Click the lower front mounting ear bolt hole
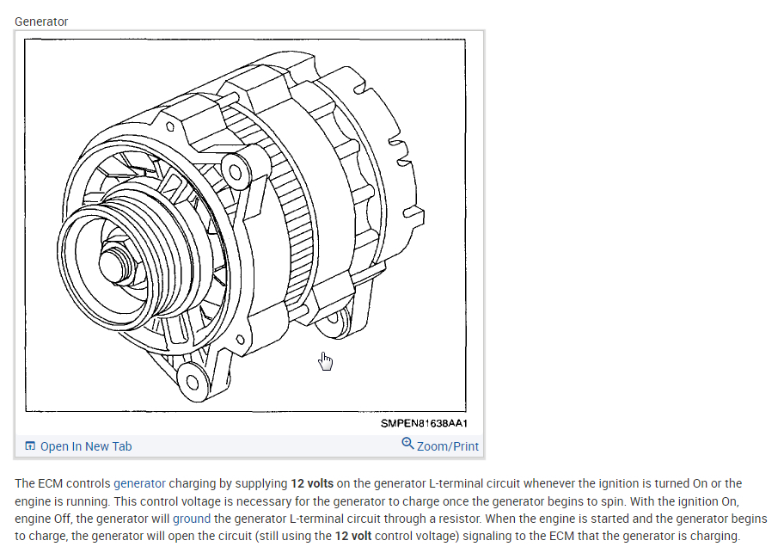Screen dimensions: 784x559 coord(193,383)
